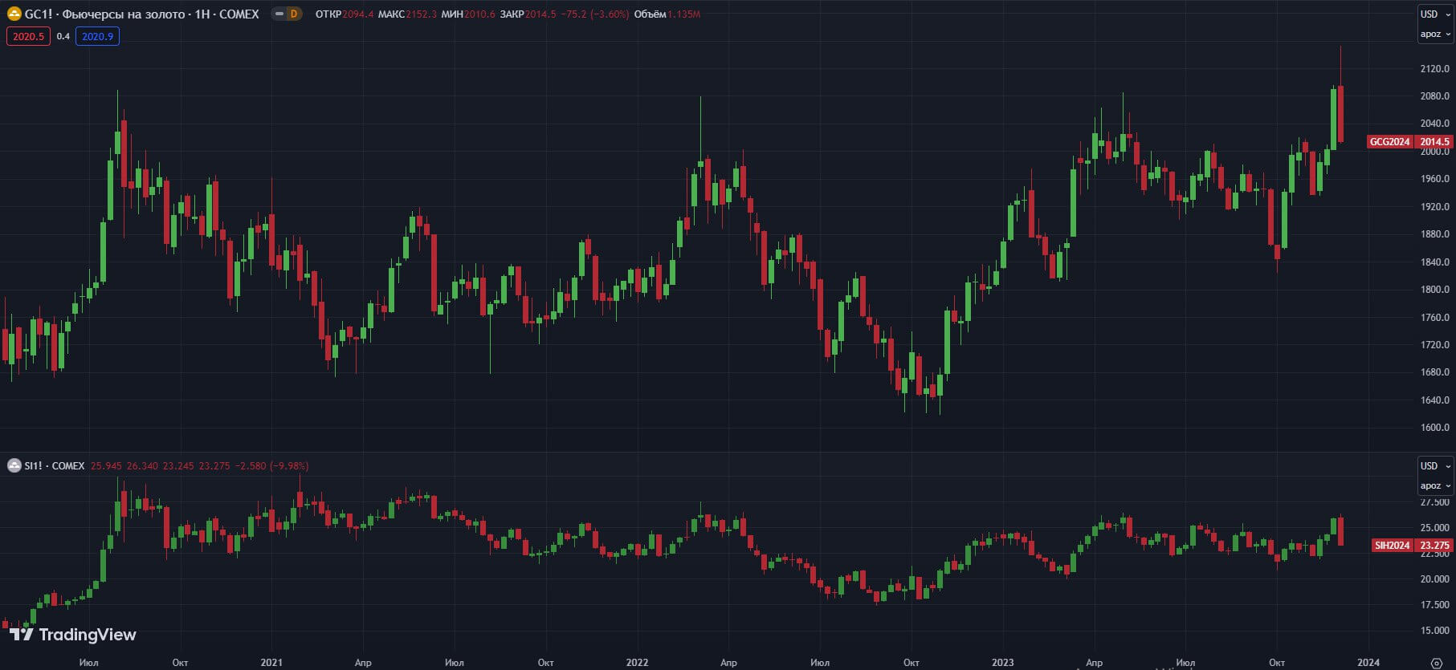Click the red sell price button 2020.5
Image resolution: width=1456 pixels, height=670 pixels.
point(28,36)
